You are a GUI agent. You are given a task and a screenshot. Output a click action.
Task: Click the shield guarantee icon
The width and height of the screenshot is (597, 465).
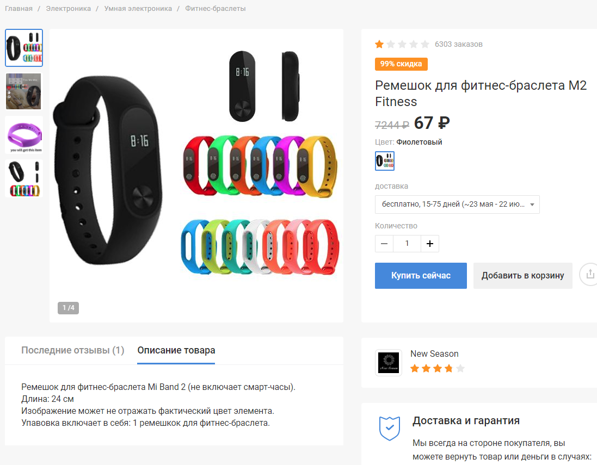pos(390,428)
